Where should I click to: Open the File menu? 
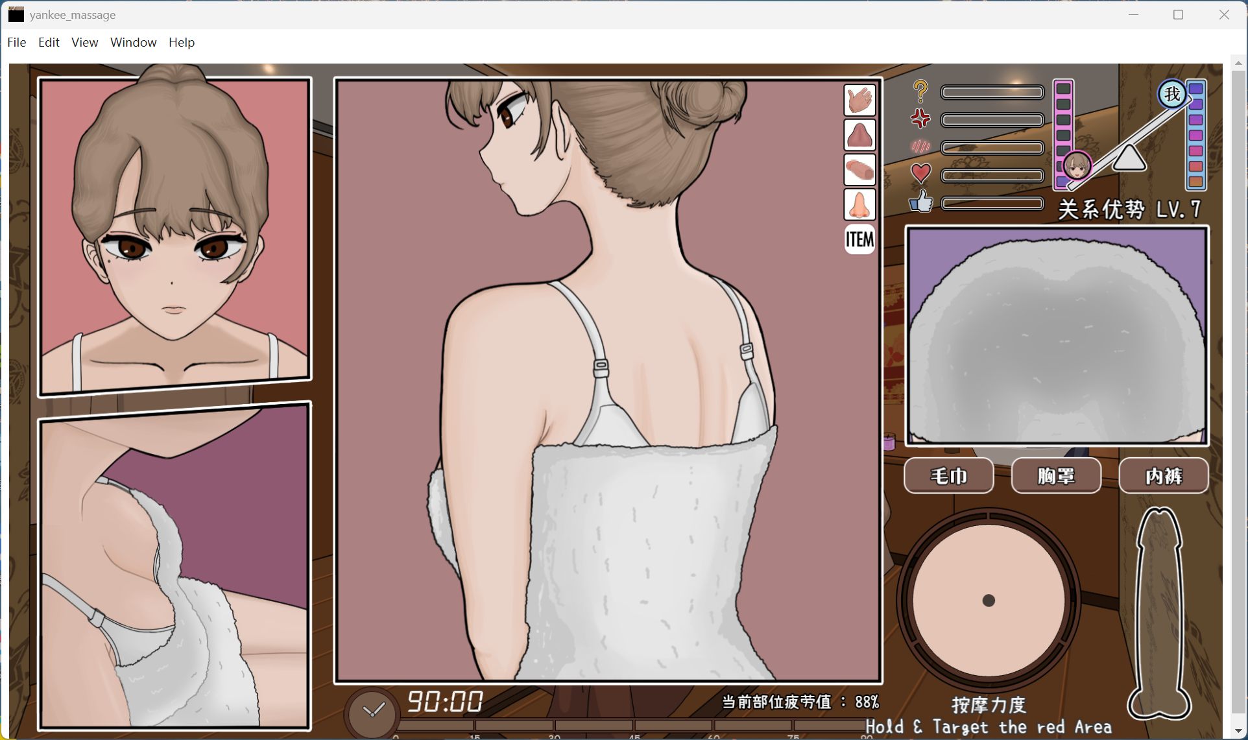click(x=16, y=42)
